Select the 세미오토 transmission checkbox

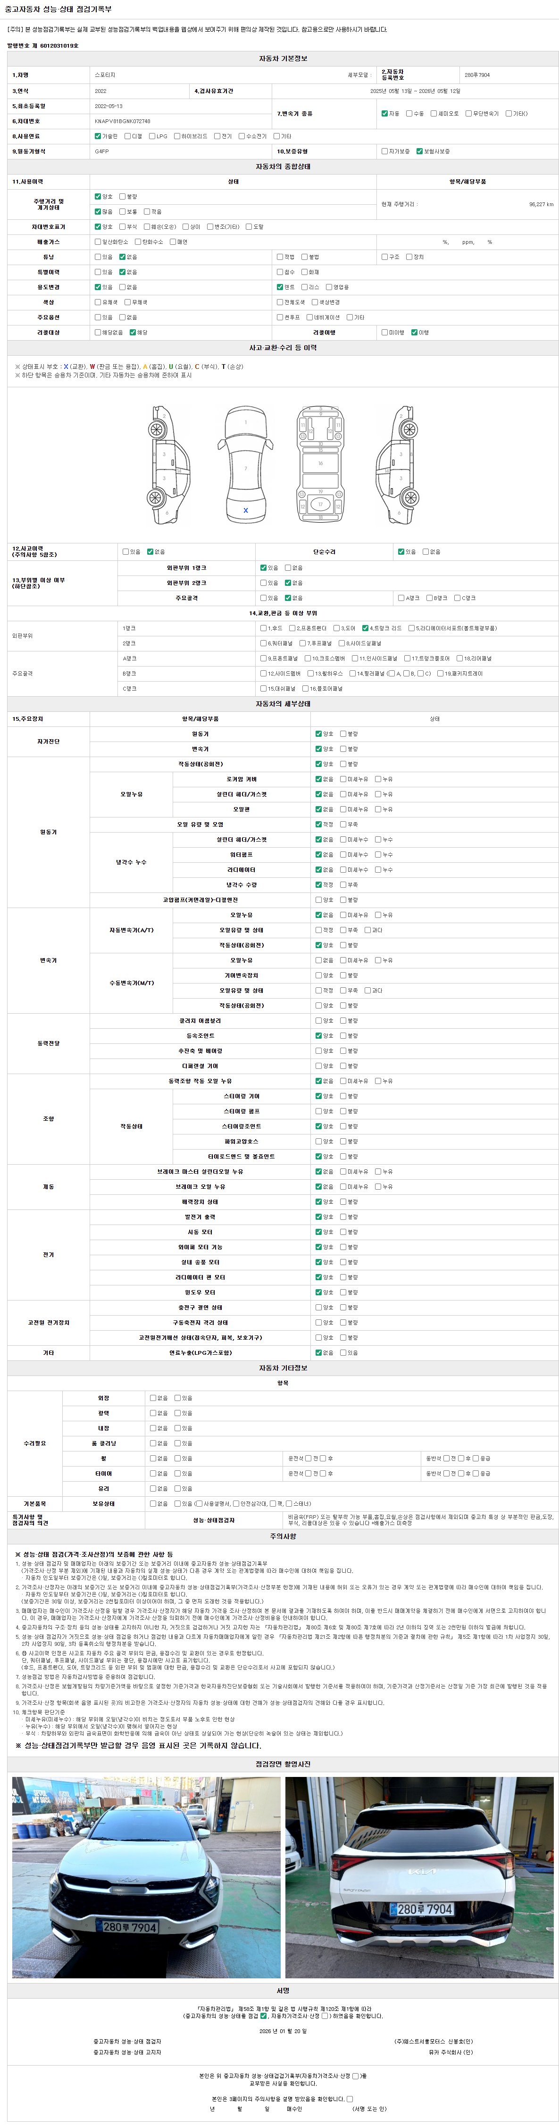pyautogui.click(x=434, y=113)
